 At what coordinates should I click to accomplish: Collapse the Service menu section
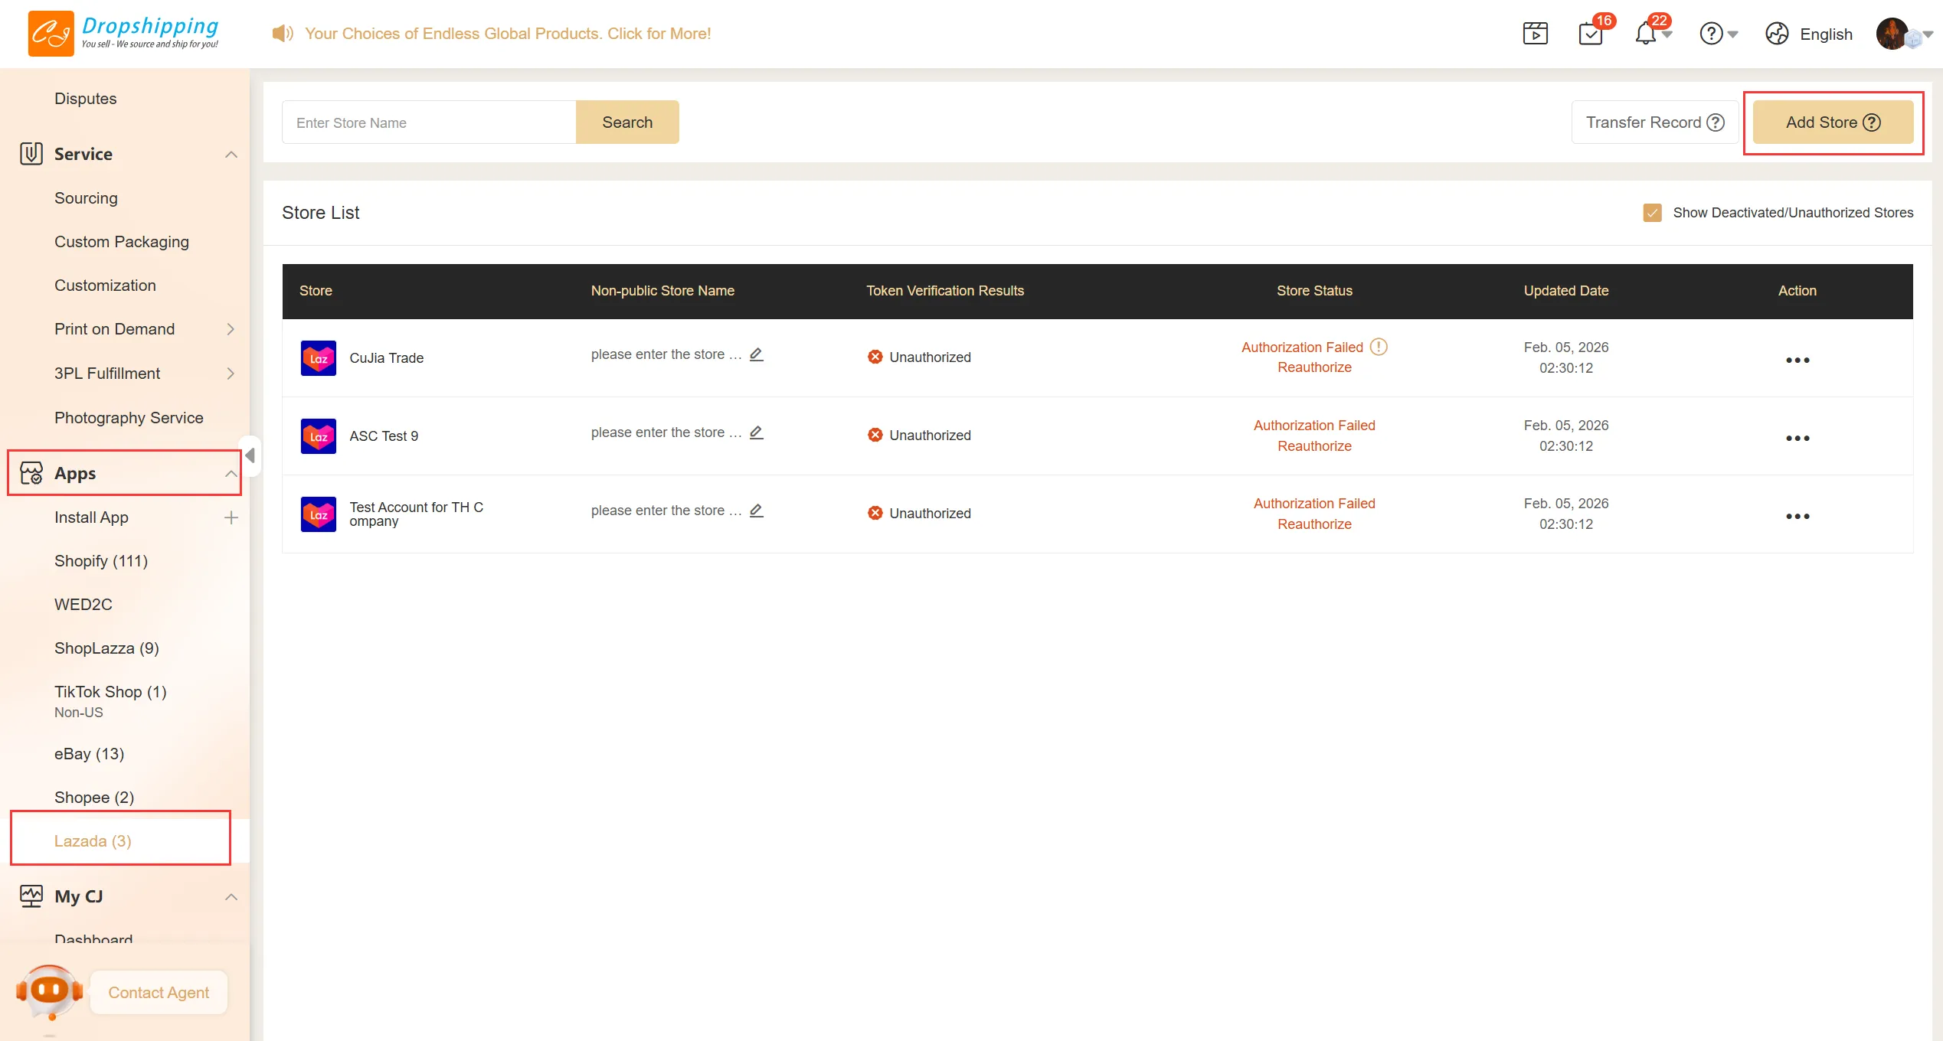coord(231,155)
